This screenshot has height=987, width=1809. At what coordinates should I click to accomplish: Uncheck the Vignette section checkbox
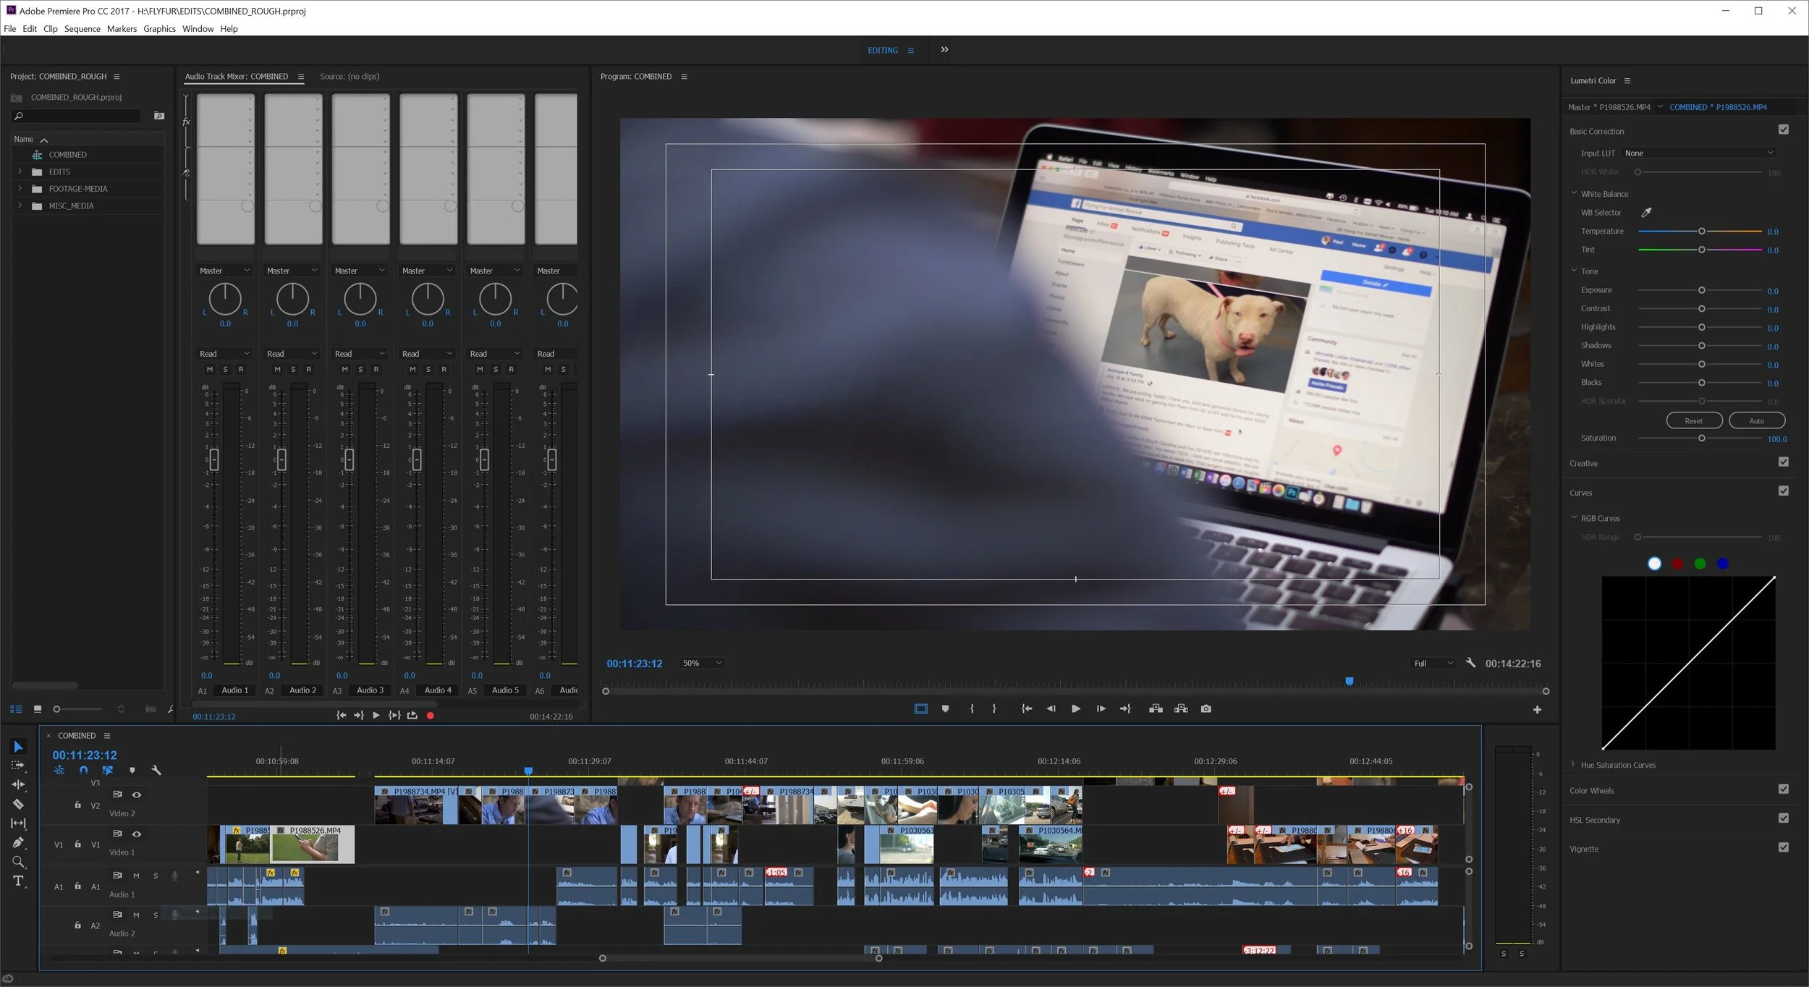pyautogui.click(x=1783, y=847)
